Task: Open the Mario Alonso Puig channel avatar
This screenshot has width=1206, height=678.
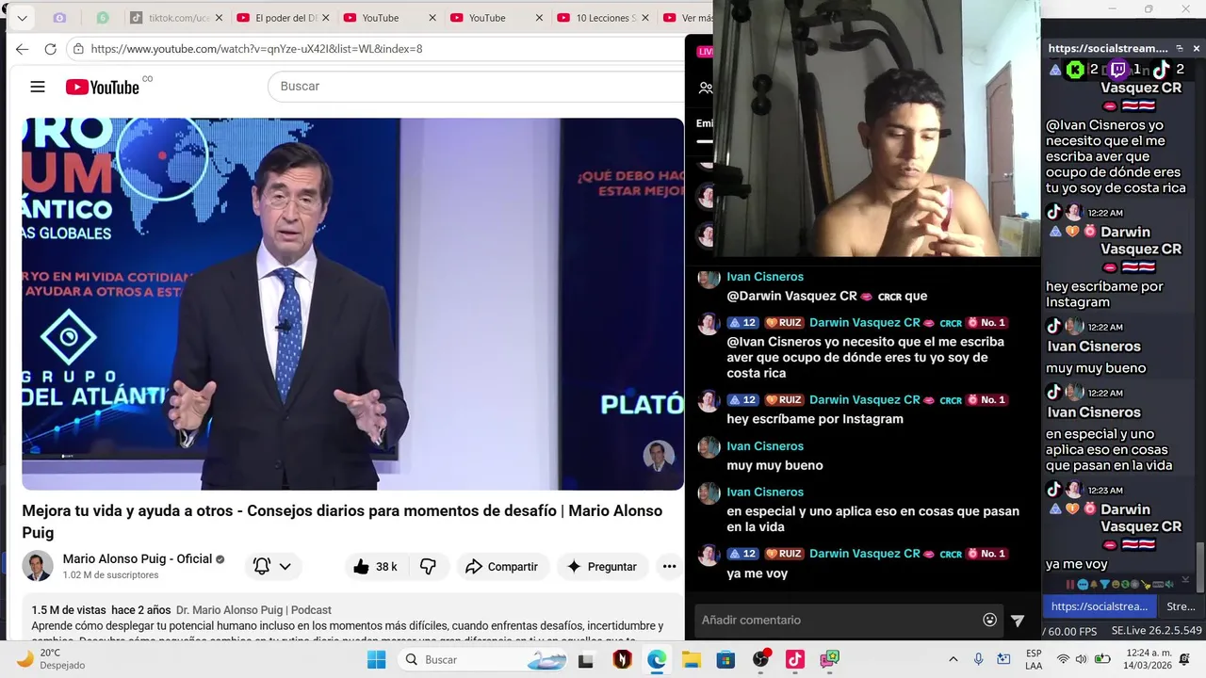Action: pos(38,566)
